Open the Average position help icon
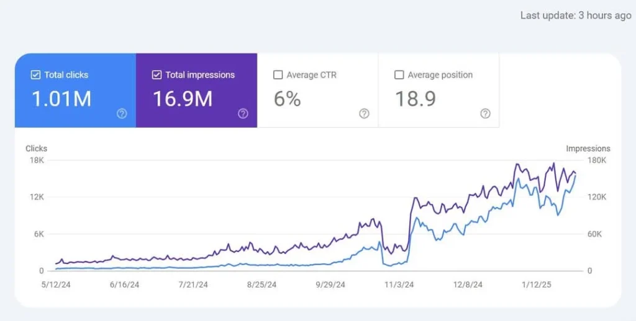The width and height of the screenshot is (636, 321). (485, 113)
